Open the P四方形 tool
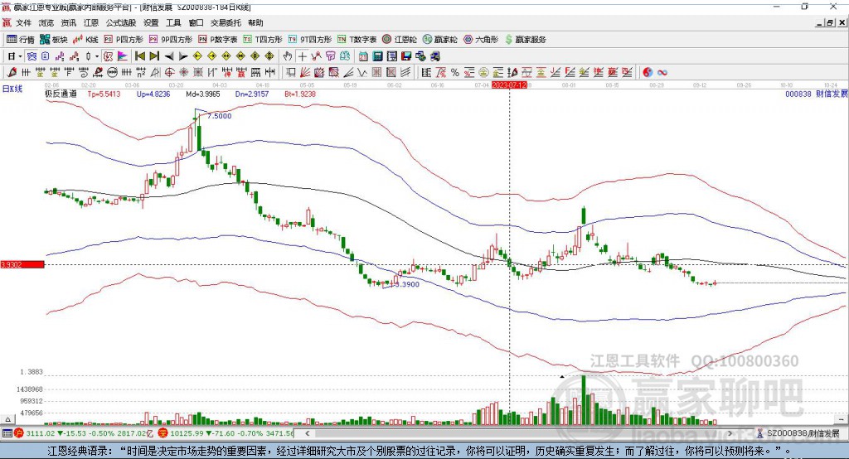The height and width of the screenshot is (459, 849). pyautogui.click(x=124, y=40)
